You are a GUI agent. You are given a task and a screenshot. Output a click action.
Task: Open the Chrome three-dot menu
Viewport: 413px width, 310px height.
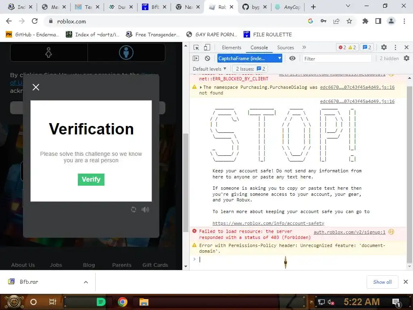coord(404,21)
